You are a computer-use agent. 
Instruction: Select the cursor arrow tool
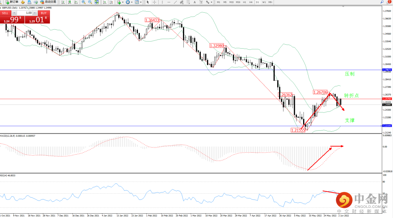click(148, 2)
